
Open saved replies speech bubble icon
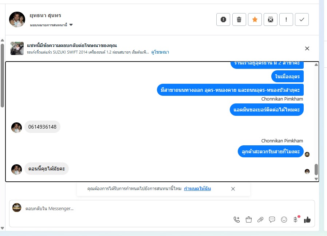(272, 220)
